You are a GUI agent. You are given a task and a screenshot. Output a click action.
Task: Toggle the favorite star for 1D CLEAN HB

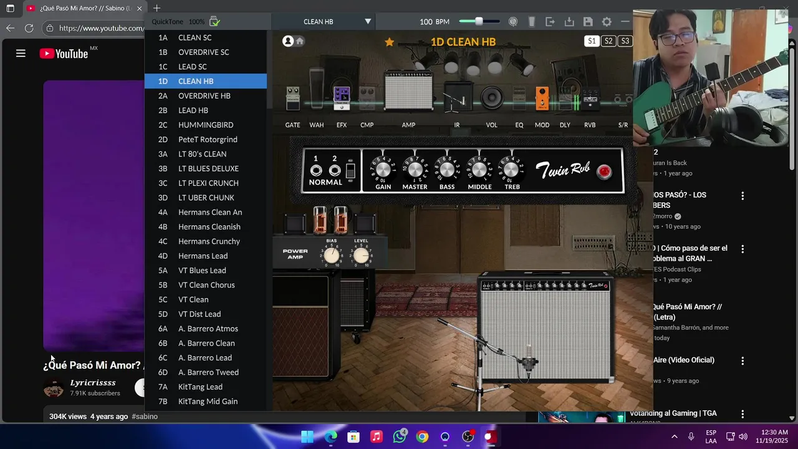[390, 42]
